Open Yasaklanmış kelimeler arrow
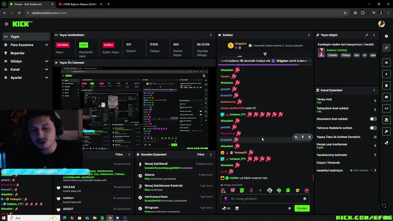Viewport: 393px width, 221px height. coord(375,155)
